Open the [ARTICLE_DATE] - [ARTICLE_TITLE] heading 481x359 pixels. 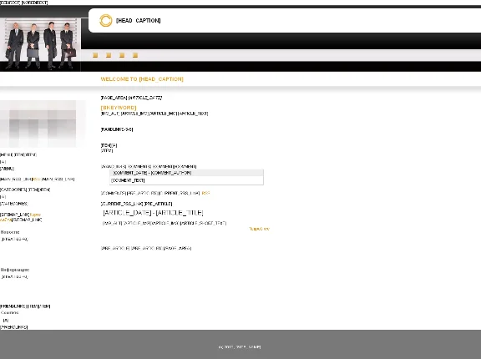(x=153, y=213)
